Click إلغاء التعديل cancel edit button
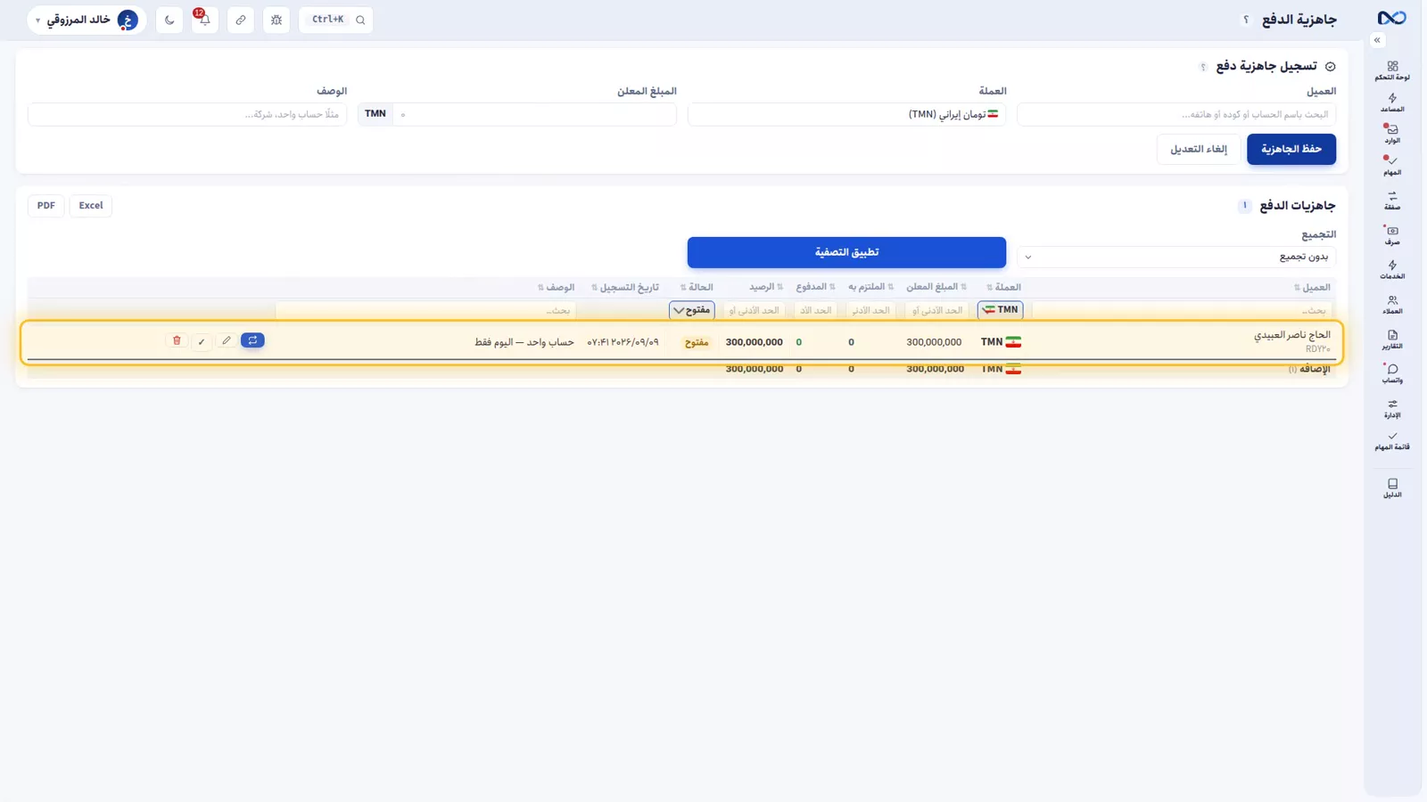Screen dimensions: 1427x802 pyautogui.click(x=1199, y=149)
